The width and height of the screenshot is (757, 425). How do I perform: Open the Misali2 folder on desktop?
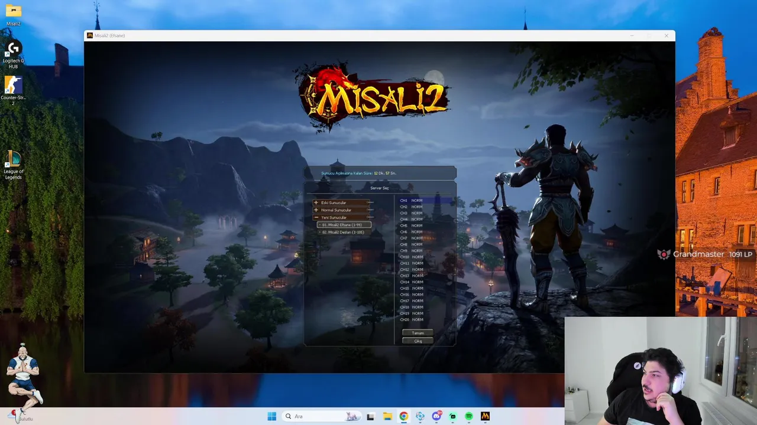[13, 15]
